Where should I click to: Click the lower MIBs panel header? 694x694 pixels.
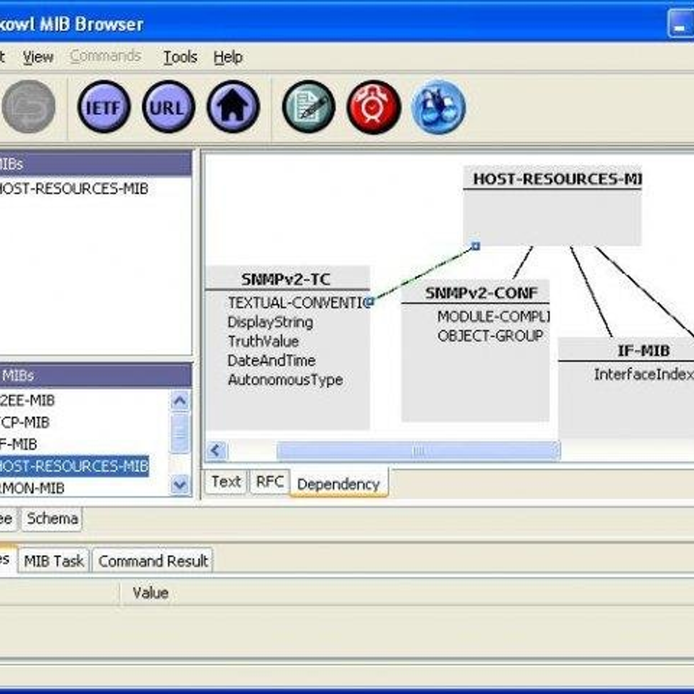tap(95, 375)
